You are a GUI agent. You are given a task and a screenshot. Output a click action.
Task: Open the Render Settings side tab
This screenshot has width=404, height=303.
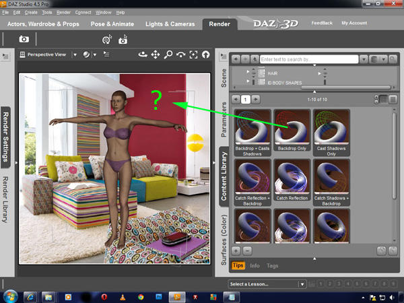pos(5,137)
